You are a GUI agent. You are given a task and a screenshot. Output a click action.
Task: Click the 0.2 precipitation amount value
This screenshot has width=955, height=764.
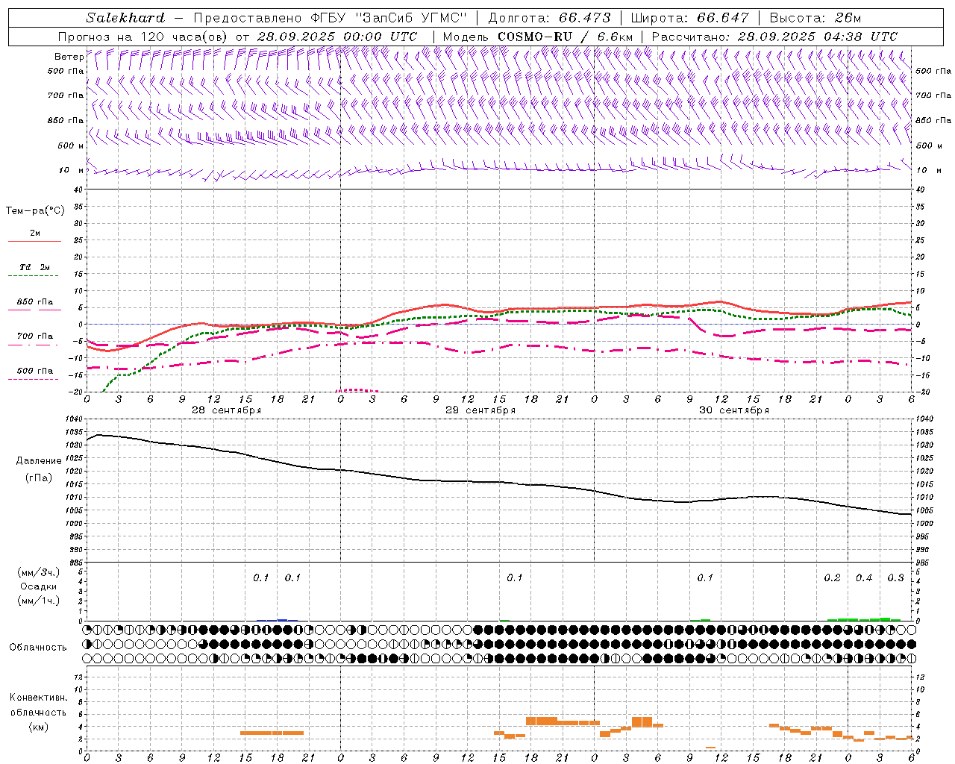[833, 578]
